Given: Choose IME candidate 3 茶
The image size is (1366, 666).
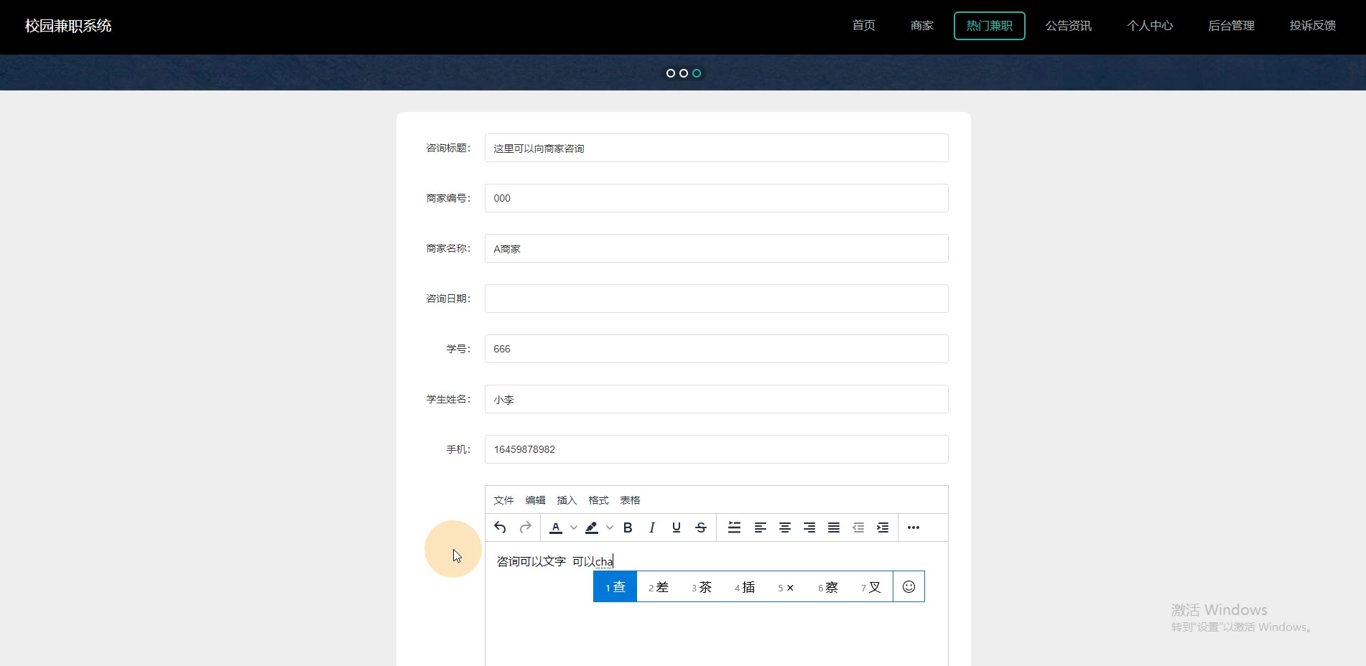Looking at the screenshot, I should (x=702, y=587).
